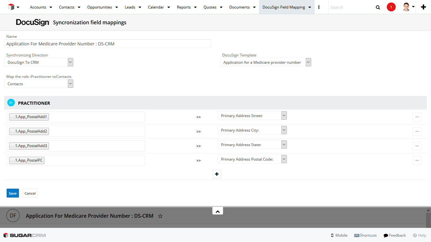Click the quick create plus icon
The image size is (431, 242).
[423, 7]
